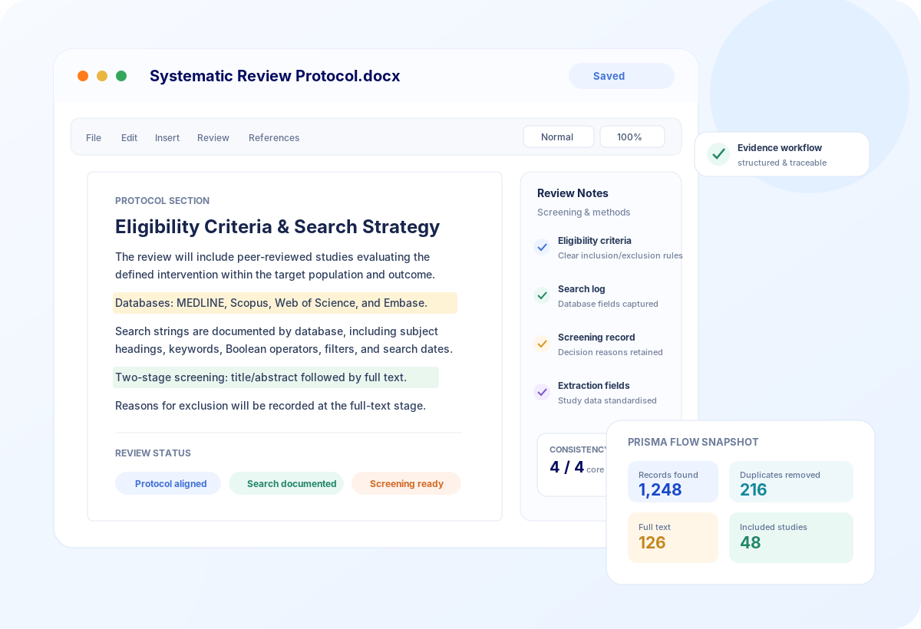Select the Protocol aligned status pill
Screen dimensions: 921x629
(168, 483)
